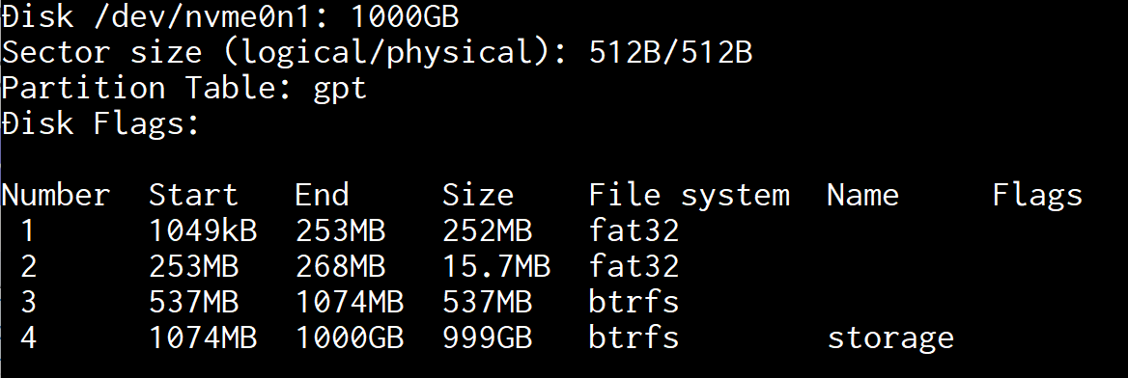
Task: Click the Partition Table gpt text
Action: click(184, 89)
